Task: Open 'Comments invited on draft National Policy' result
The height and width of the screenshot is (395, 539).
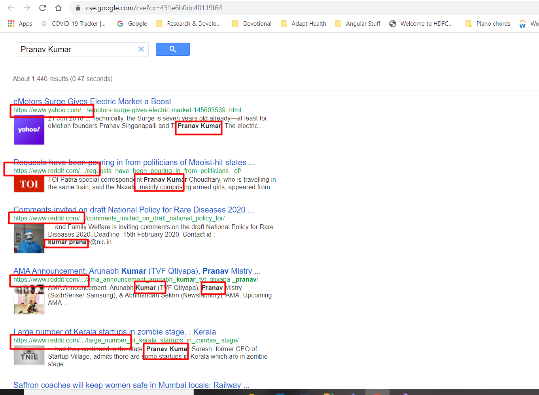Action: pos(134,210)
